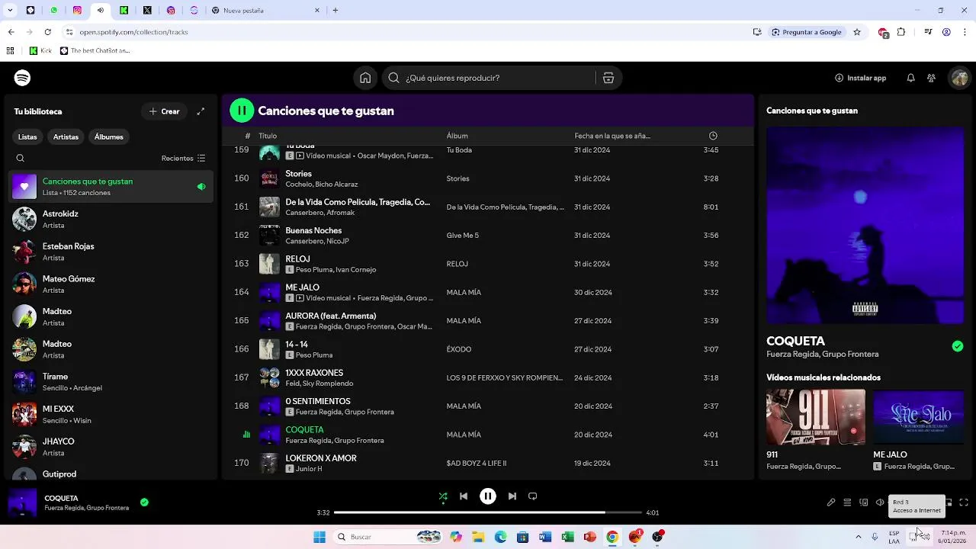
Task: Open MI EXXX single by Wisin
Action: pyautogui.click(x=111, y=414)
